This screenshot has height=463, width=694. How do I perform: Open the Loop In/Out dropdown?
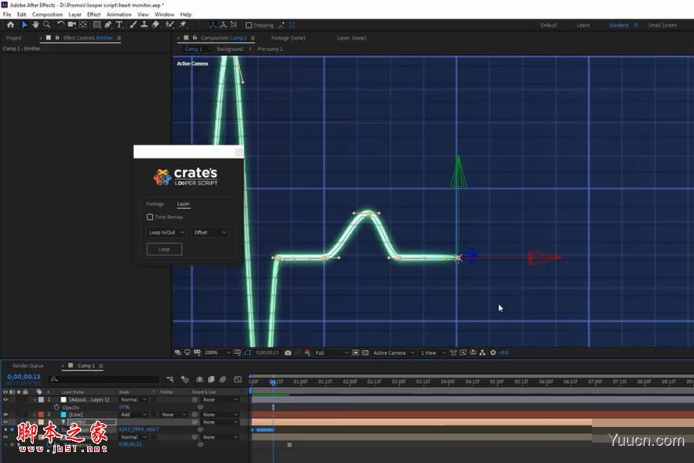[x=166, y=232]
